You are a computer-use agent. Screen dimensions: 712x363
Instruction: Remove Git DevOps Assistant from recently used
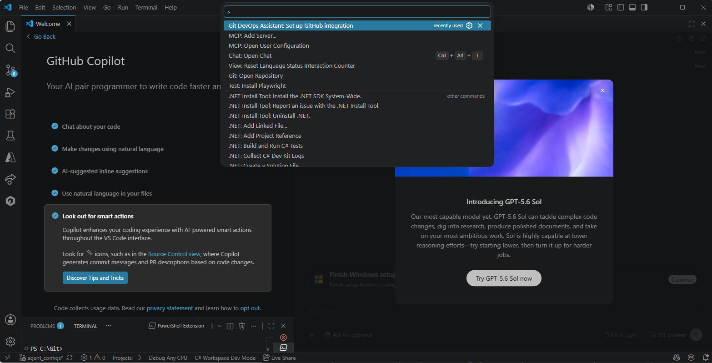480,25
